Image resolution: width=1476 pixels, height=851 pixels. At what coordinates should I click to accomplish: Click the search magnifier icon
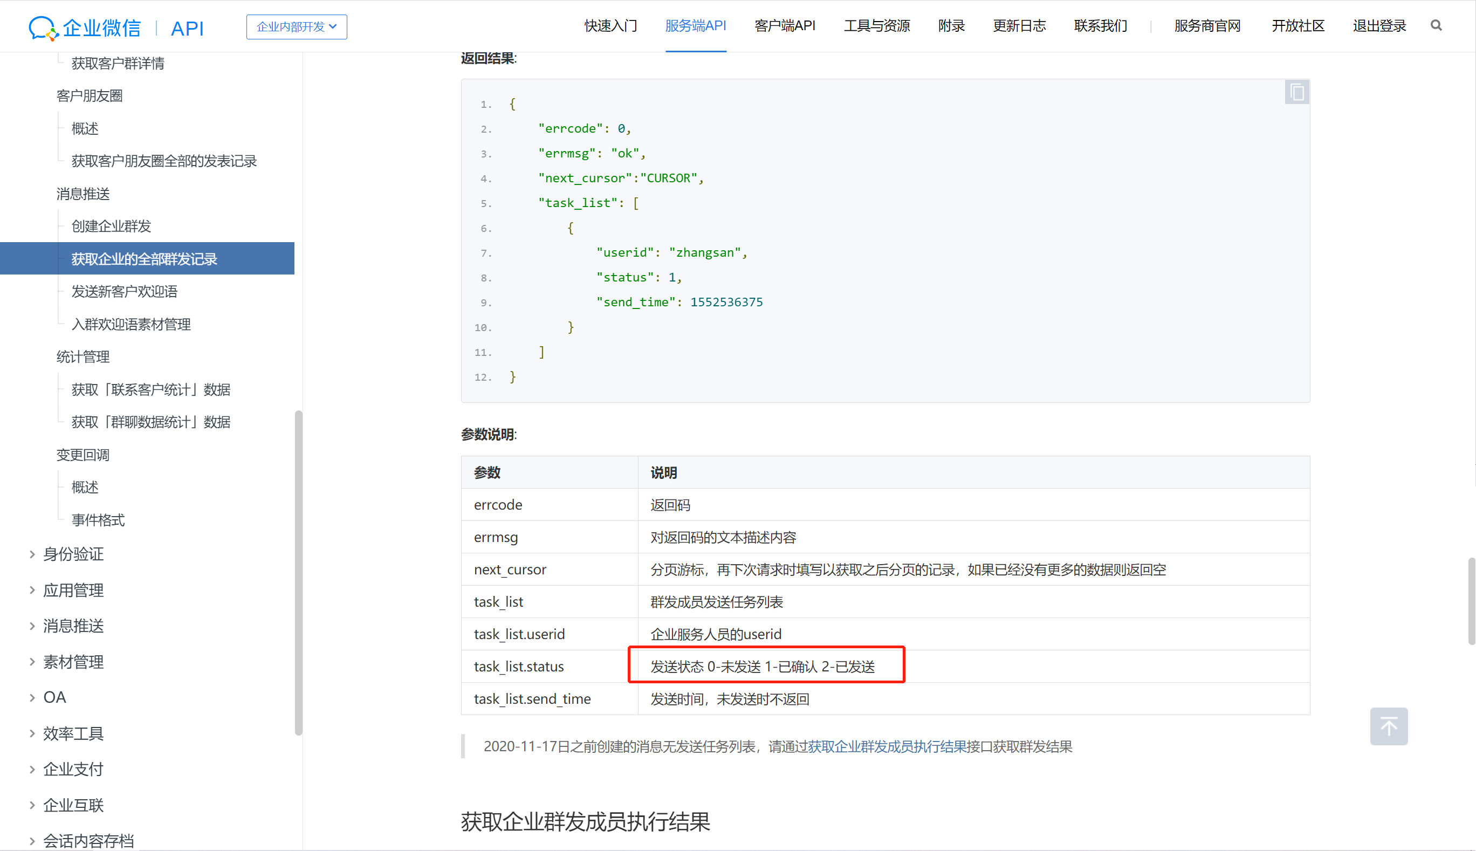[1436, 26]
